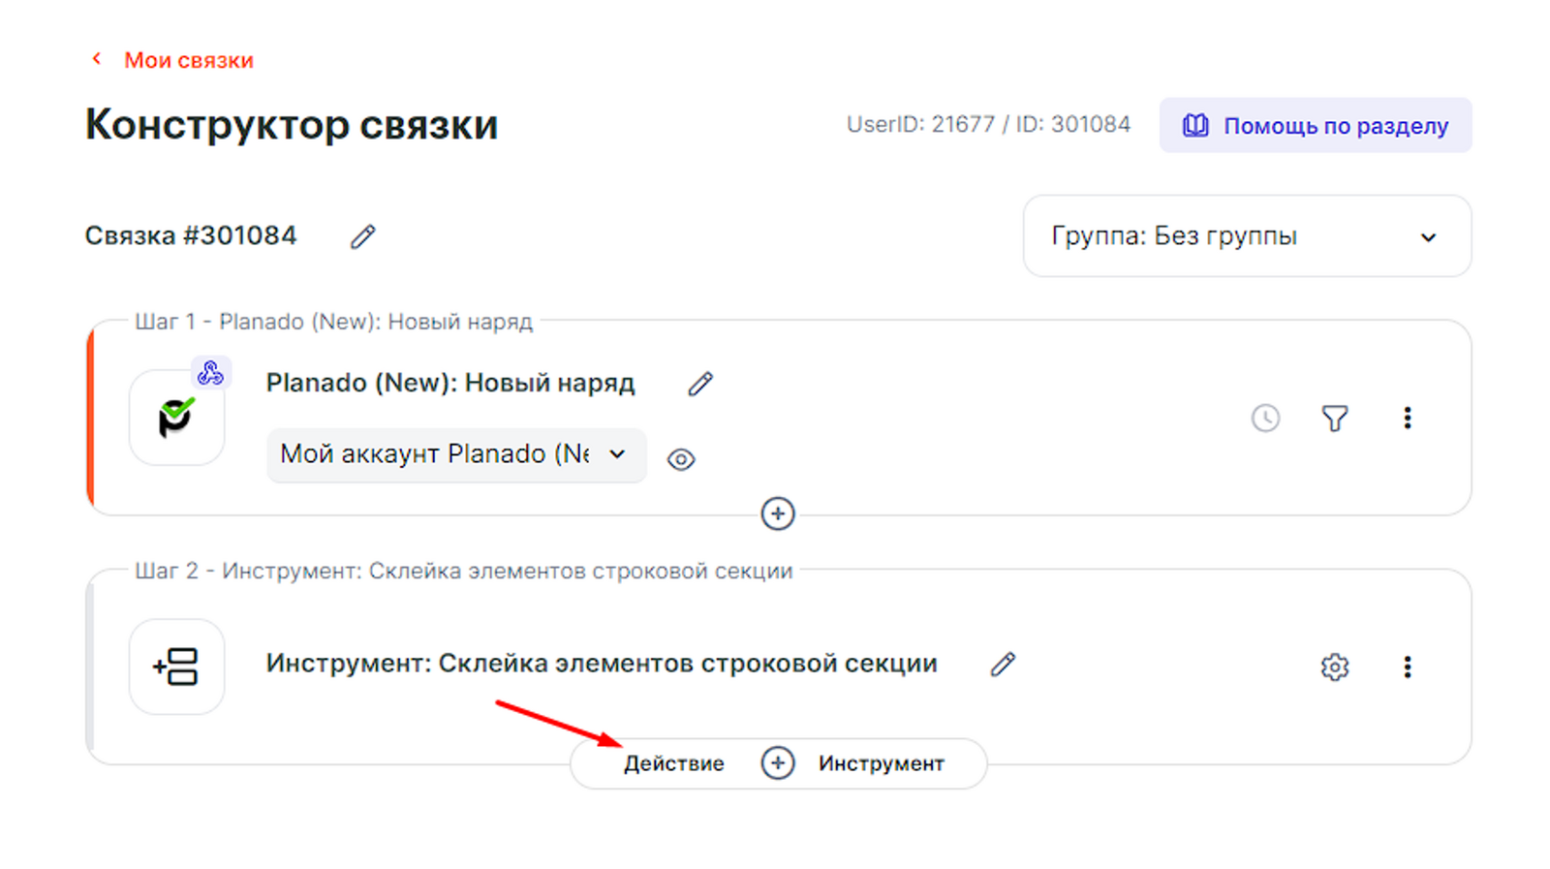The width and height of the screenshot is (1550, 869).
Task: Open three-dots menu for Planado step
Action: coord(1407,419)
